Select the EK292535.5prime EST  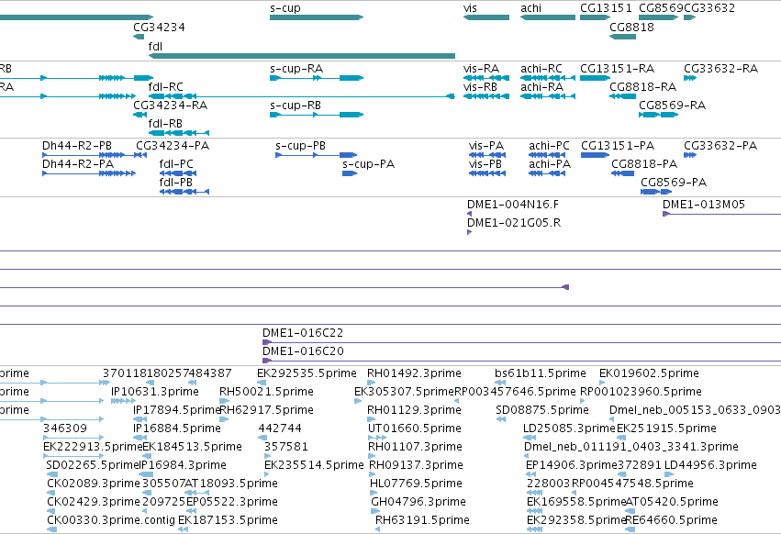[262, 383]
